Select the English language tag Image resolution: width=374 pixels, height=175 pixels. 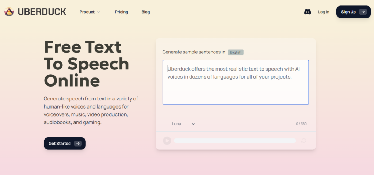(x=236, y=52)
